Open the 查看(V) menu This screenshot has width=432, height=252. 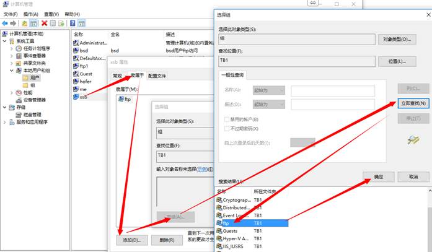click(x=51, y=14)
